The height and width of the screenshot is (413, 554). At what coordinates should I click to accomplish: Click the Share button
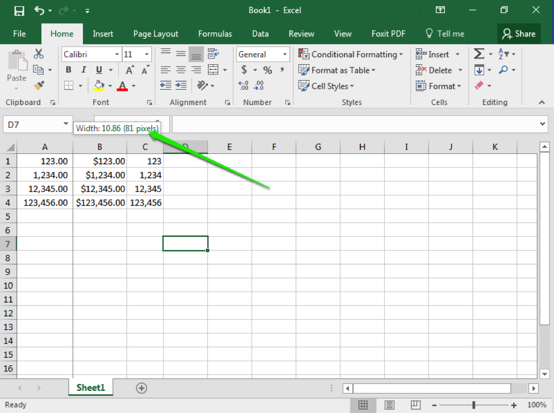click(519, 34)
